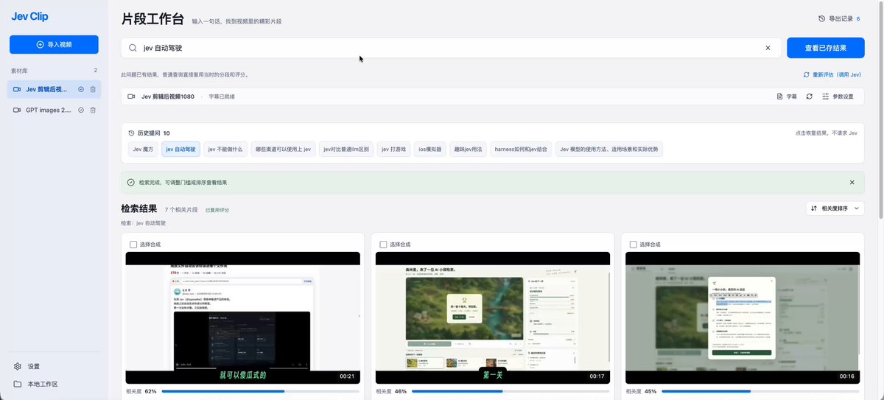
Task: Open the 相关度排序 sort dropdown
Action: (x=835, y=208)
